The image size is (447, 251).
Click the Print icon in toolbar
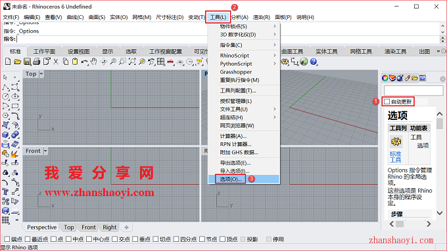[x=36, y=62]
